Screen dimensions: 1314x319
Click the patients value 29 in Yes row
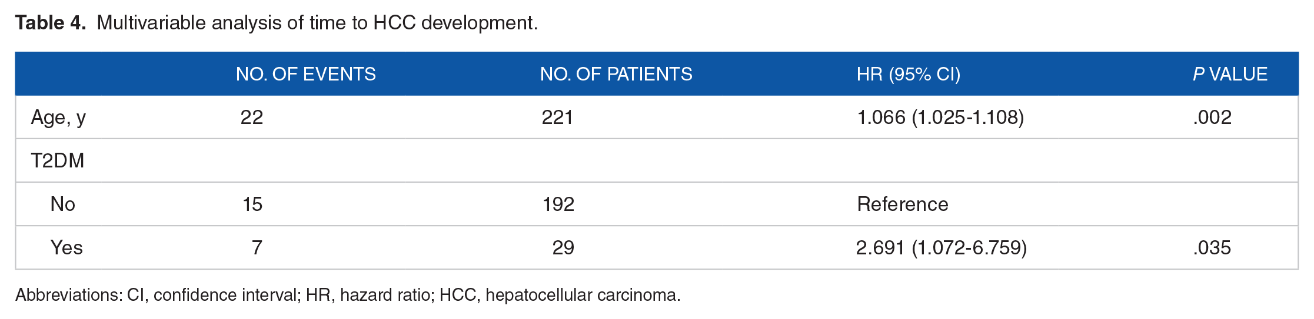pos(563,247)
